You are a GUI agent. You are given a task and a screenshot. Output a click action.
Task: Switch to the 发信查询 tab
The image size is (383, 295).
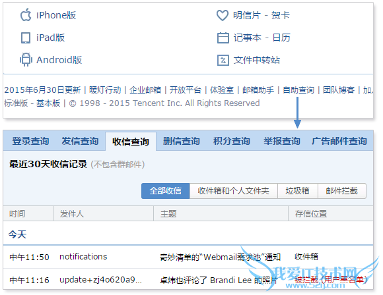(80, 141)
